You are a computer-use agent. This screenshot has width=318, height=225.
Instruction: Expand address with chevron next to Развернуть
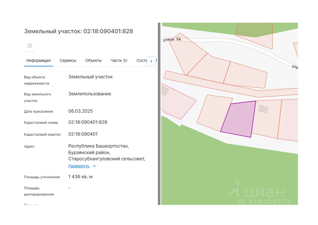click(94, 166)
